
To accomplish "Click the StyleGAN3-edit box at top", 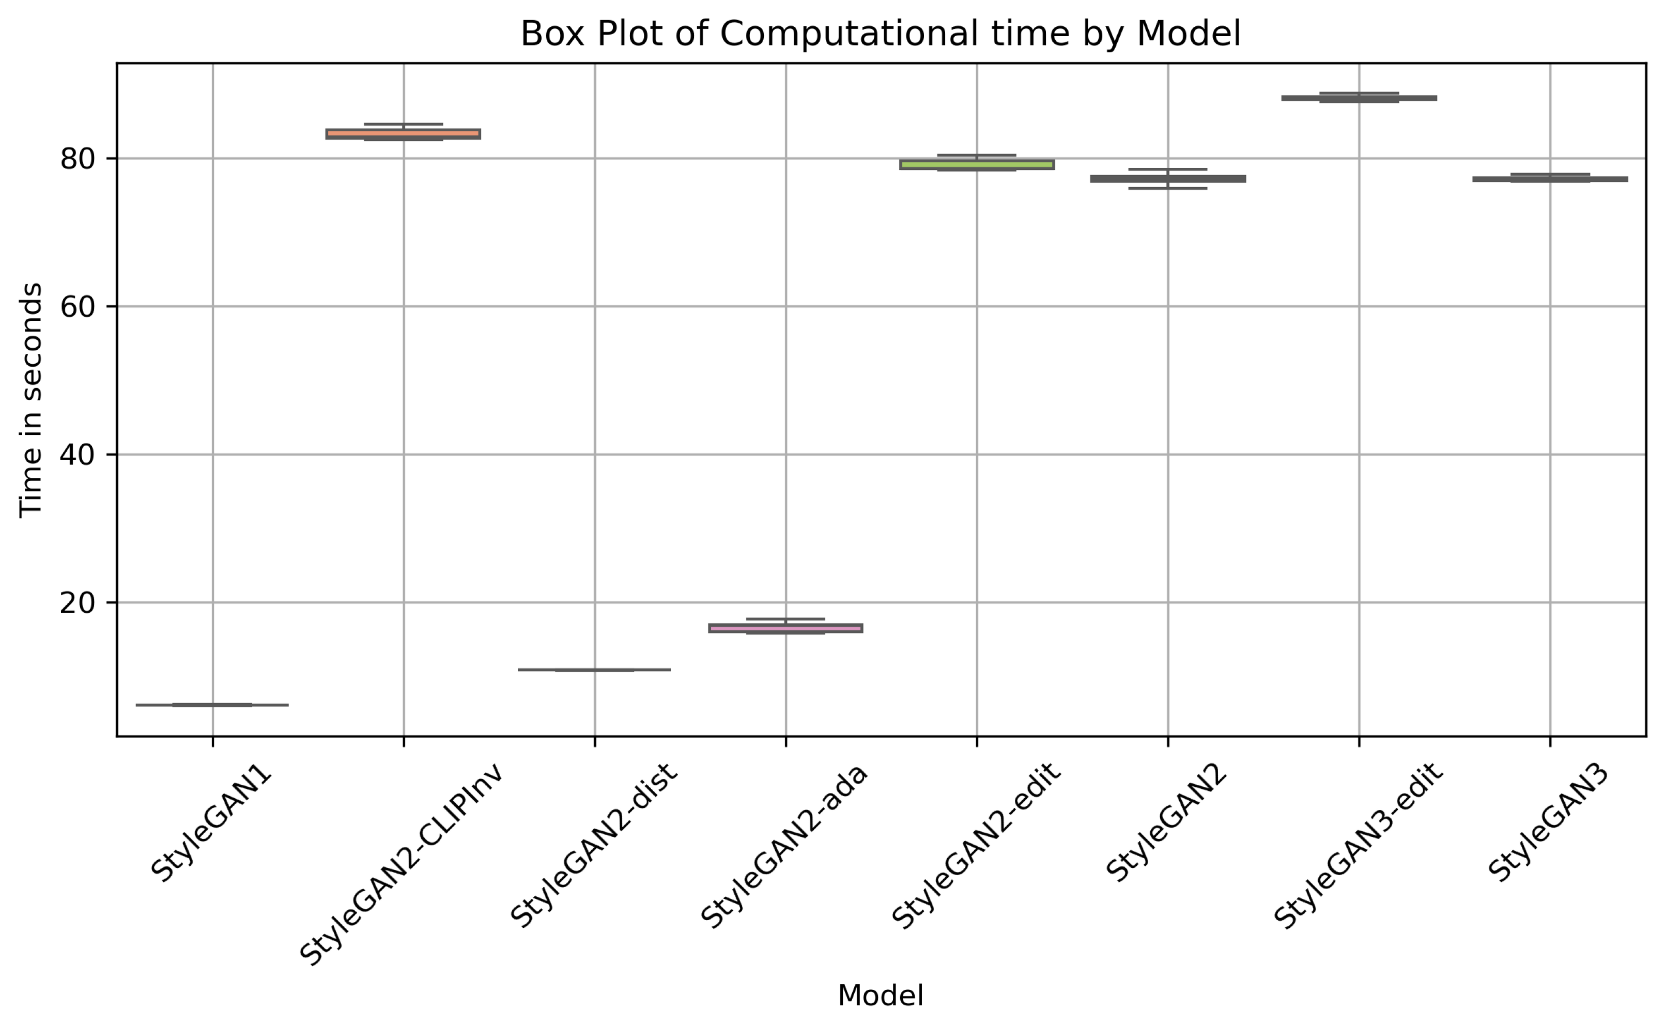I will (1359, 98).
